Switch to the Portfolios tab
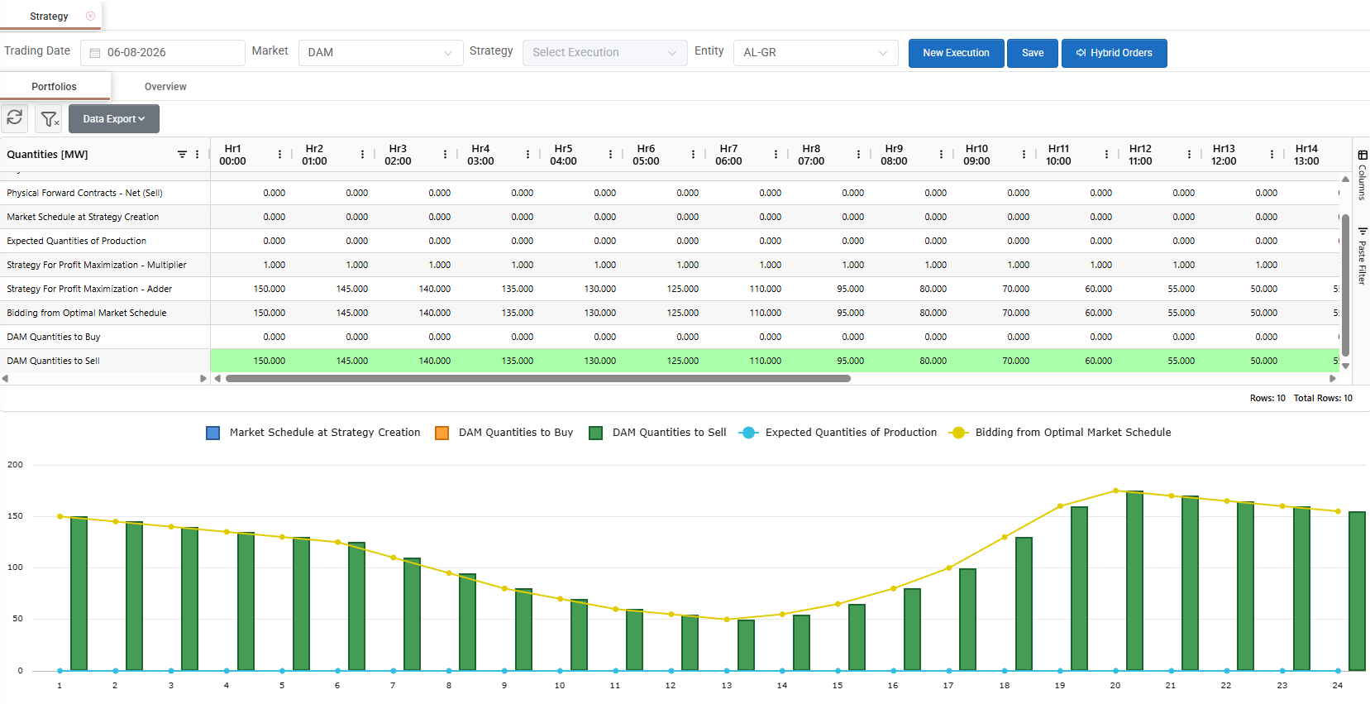1370x704 pixels. tap(54, 87)
